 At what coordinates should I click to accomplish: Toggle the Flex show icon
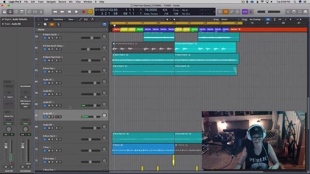[86, 19]
